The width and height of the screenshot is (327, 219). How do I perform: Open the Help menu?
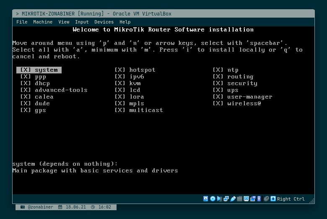pyautogui.click(x=125, y=22)
